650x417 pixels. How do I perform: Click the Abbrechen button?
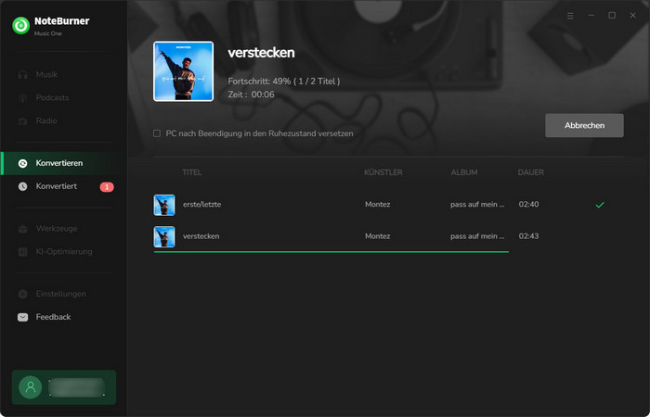point(584,125)
